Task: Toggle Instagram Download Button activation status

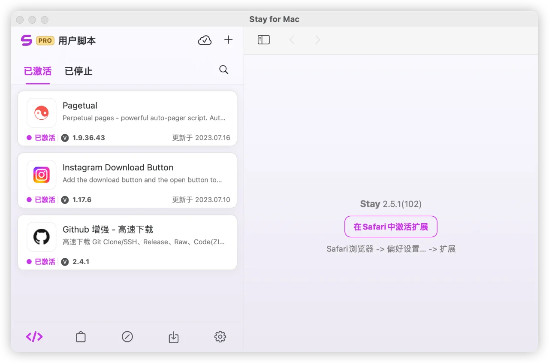Action: (42, 199)
